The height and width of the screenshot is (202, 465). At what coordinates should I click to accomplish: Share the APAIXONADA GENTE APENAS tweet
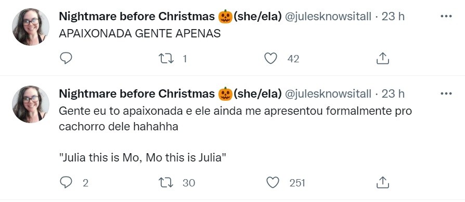[x=382, y=58]
